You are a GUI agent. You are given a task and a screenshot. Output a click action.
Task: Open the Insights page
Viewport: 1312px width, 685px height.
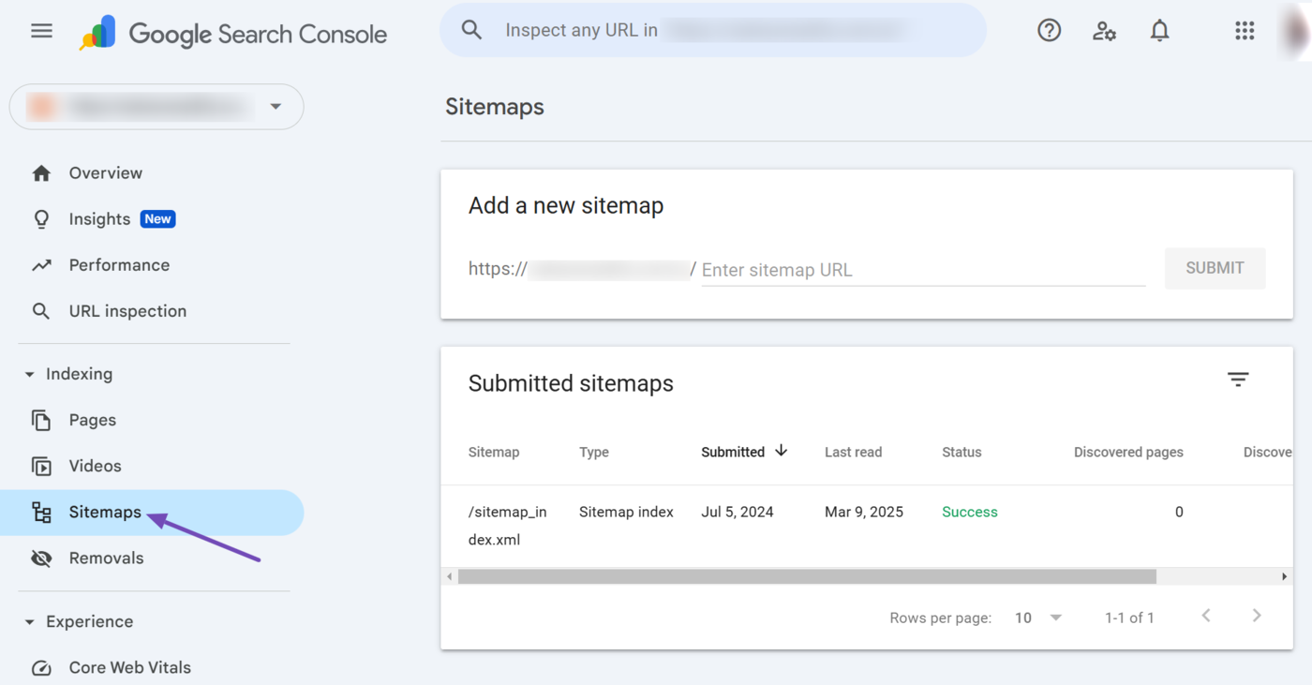pyautogui.click(x=99, y=219)
